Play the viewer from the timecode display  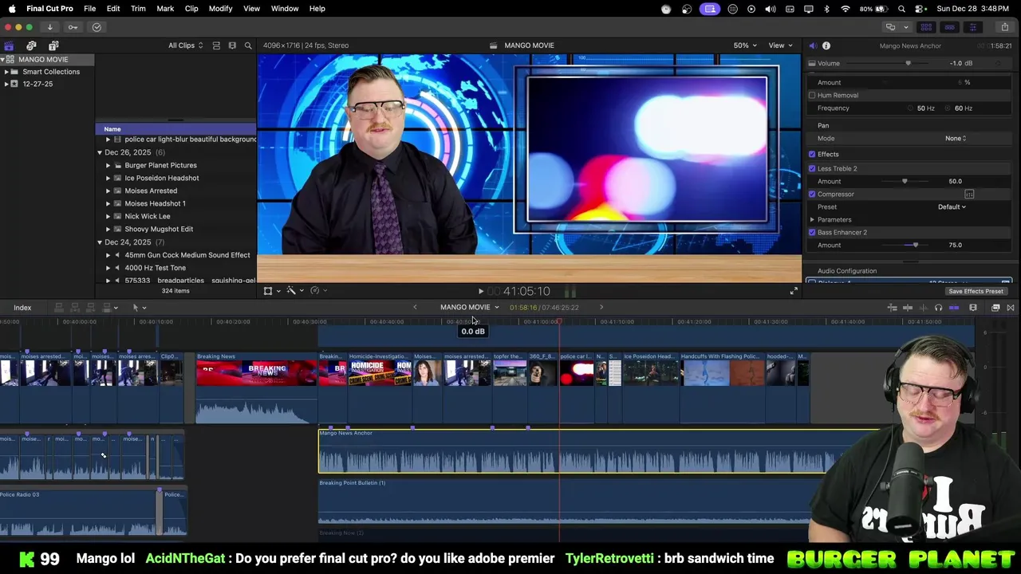pos(480,292)
